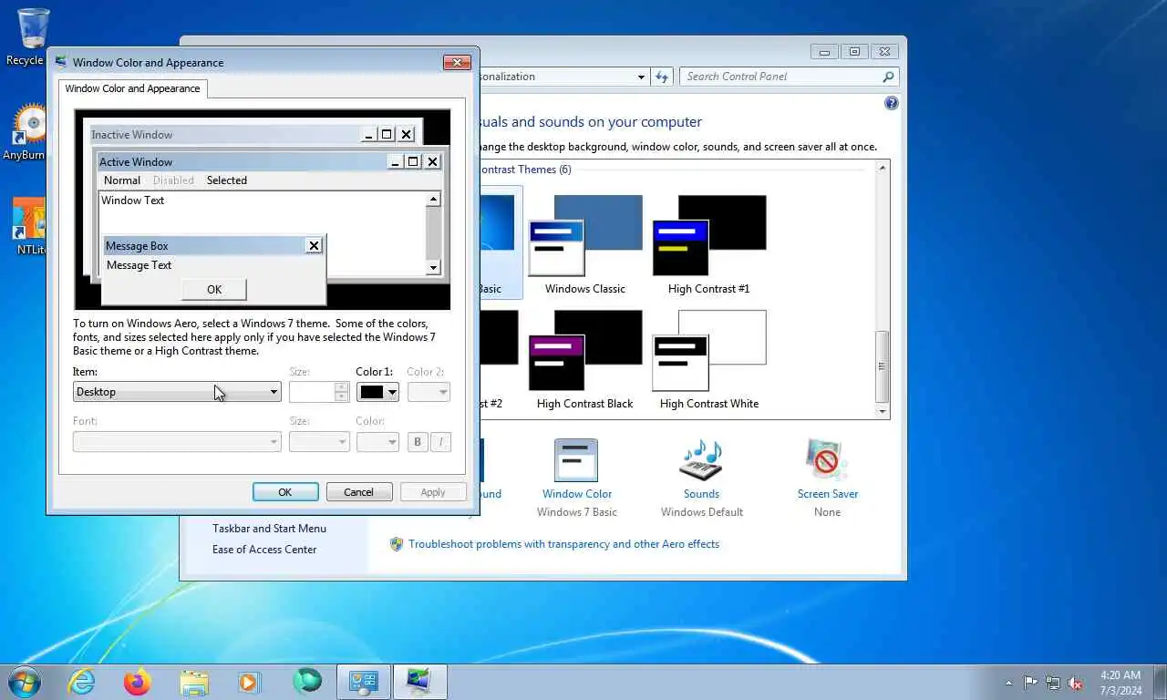Select the High Contrast White theme thumbnail

[x=709, y=350]
